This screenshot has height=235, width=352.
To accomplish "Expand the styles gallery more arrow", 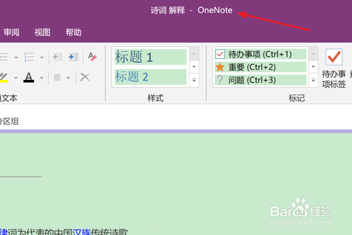I will point(194,80).
